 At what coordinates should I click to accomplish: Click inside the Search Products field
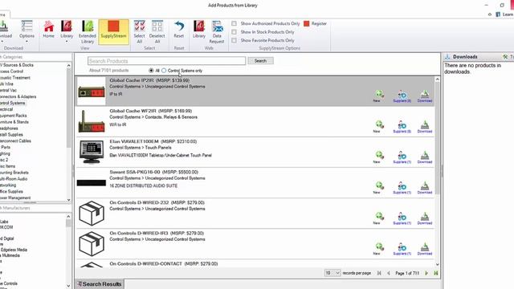(x=166, y=61)
